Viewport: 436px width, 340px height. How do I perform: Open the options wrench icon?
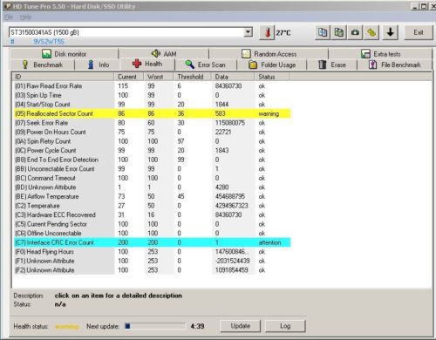[371, 32]
